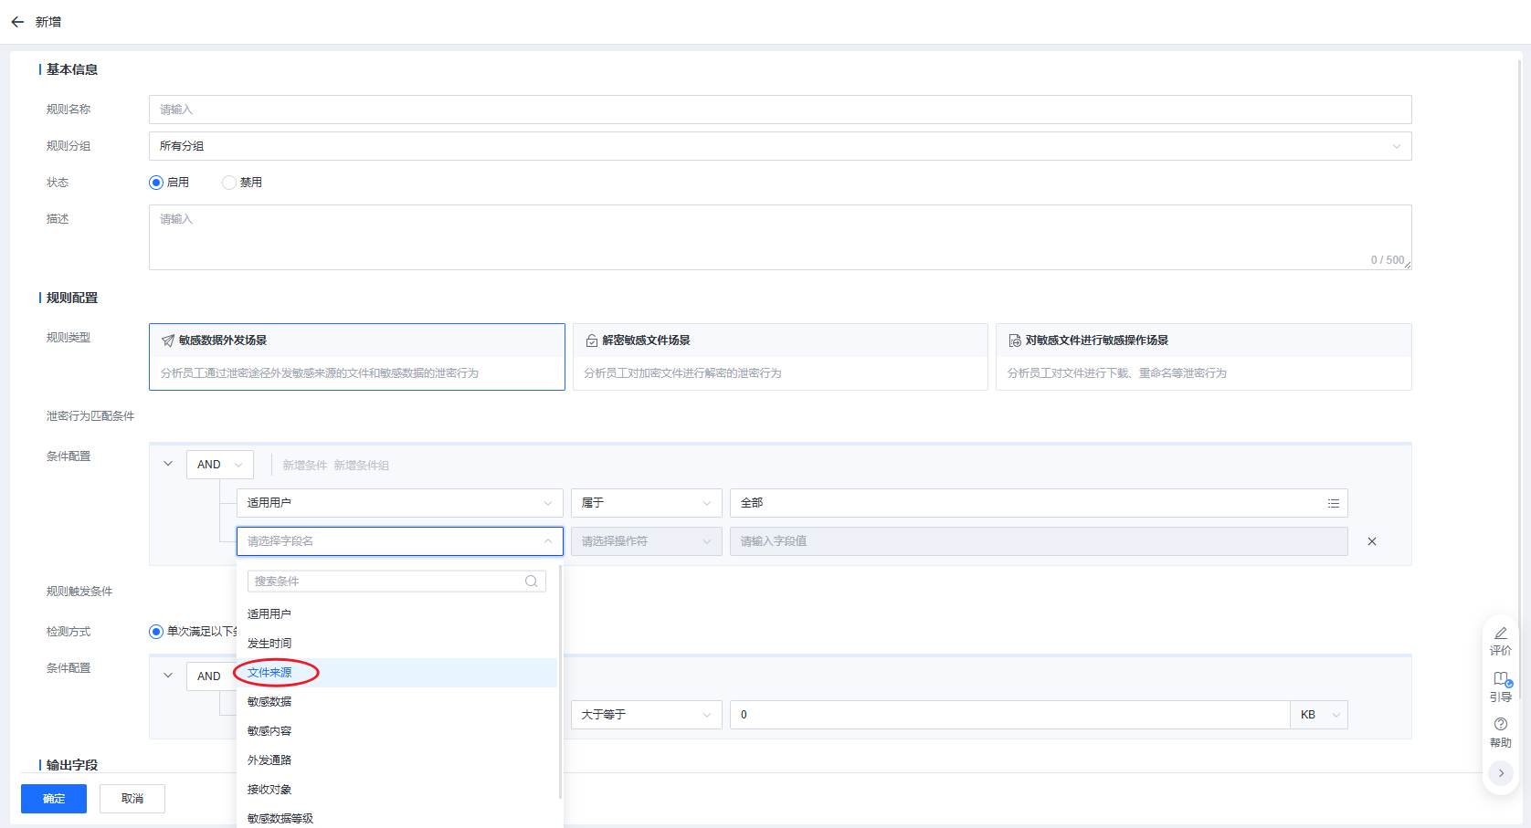Select the 单次满足 detection radio button
The height and width of the screenshot is (828, 1531).
[156, 632]
